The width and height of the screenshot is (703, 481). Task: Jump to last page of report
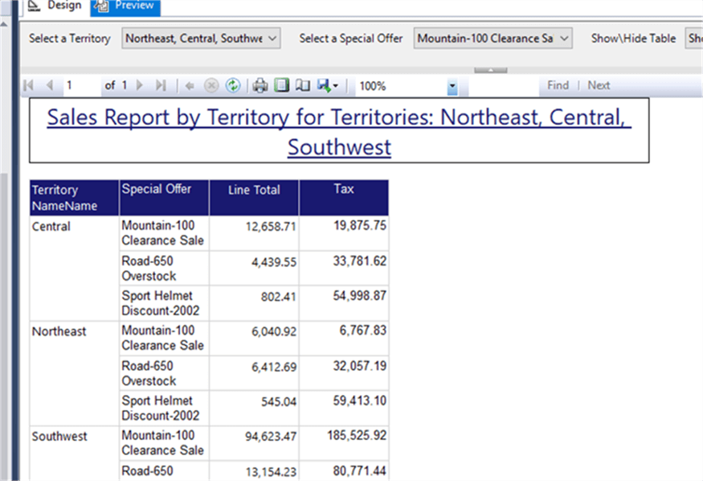[x=160, y=85]
